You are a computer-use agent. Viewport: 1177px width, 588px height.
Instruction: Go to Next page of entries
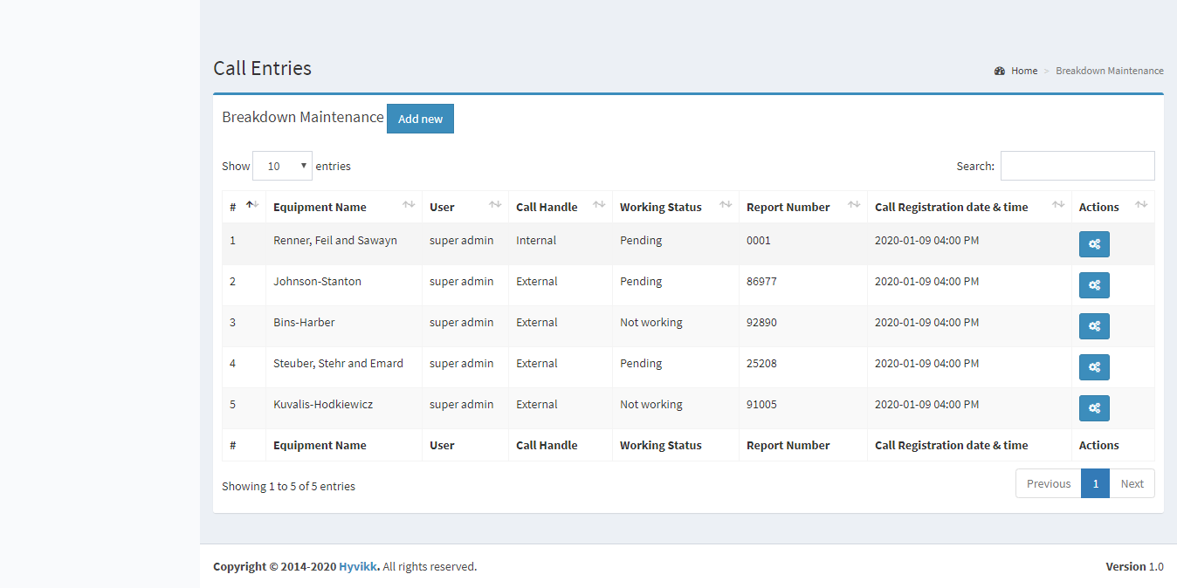coord(1132,482)
